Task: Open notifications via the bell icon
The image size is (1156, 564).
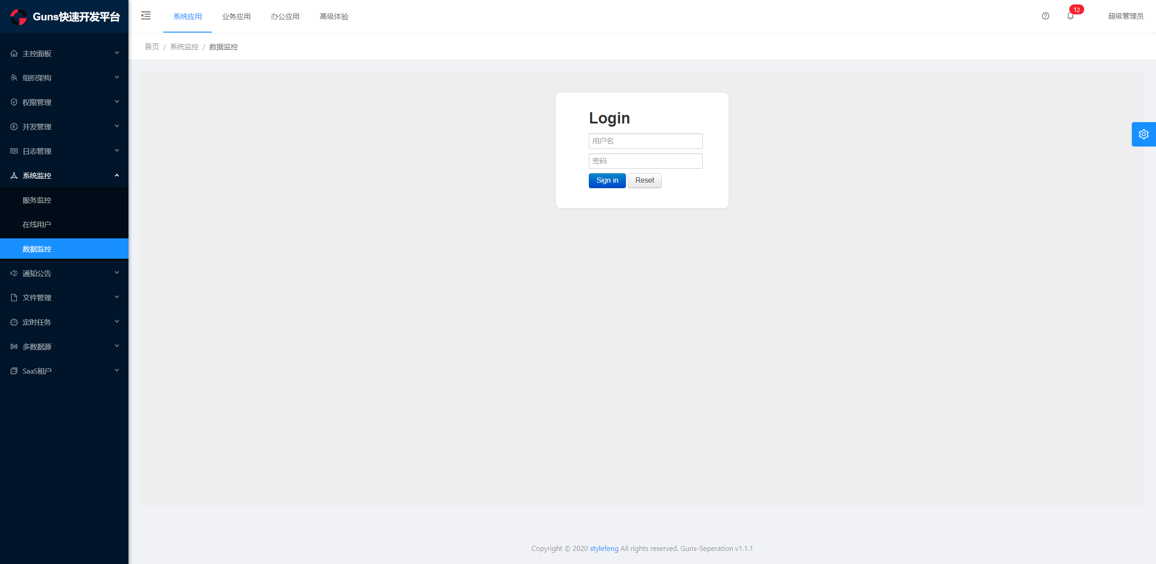Action: [1070, 16]
